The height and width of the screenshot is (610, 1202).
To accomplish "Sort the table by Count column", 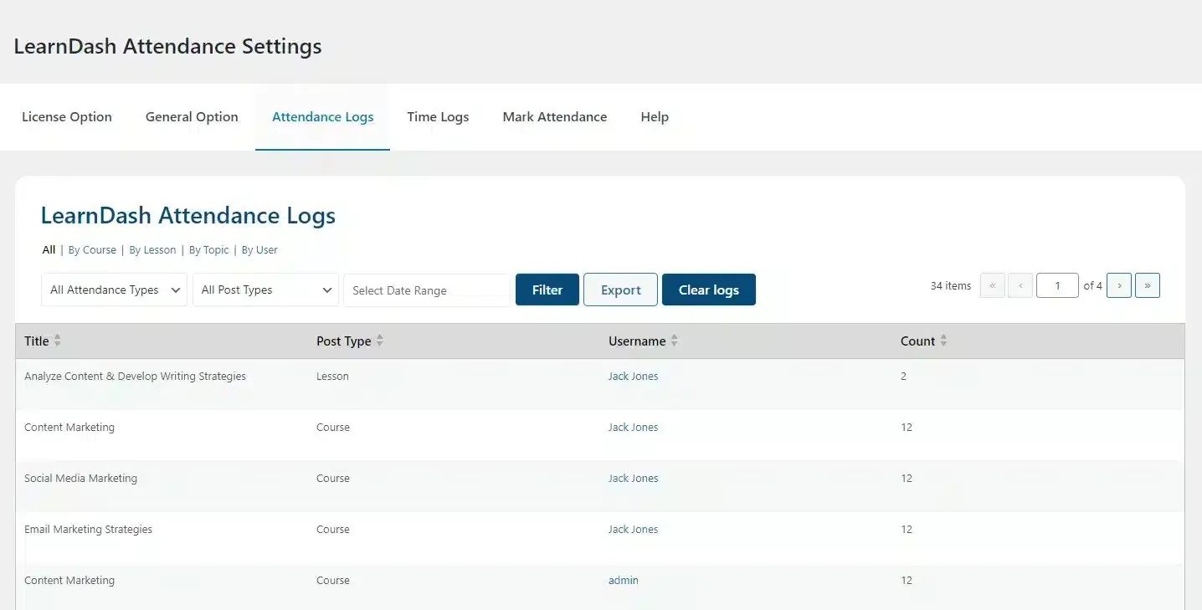I will click(944, 341).
